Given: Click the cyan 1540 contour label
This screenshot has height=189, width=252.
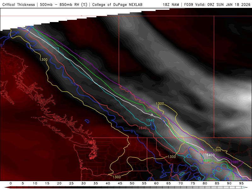Looking at the screenshot, I should pos(150,120).
